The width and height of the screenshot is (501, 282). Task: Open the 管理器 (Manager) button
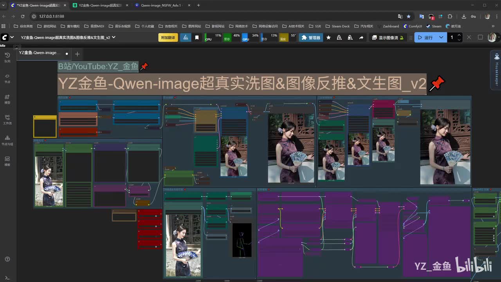pos(310,38)
